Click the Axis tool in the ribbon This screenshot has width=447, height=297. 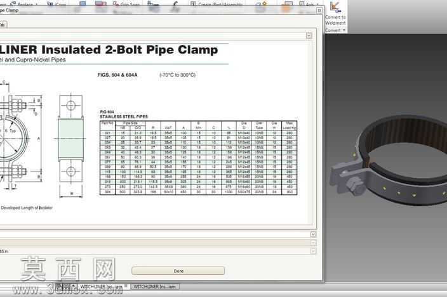[309, 4]
